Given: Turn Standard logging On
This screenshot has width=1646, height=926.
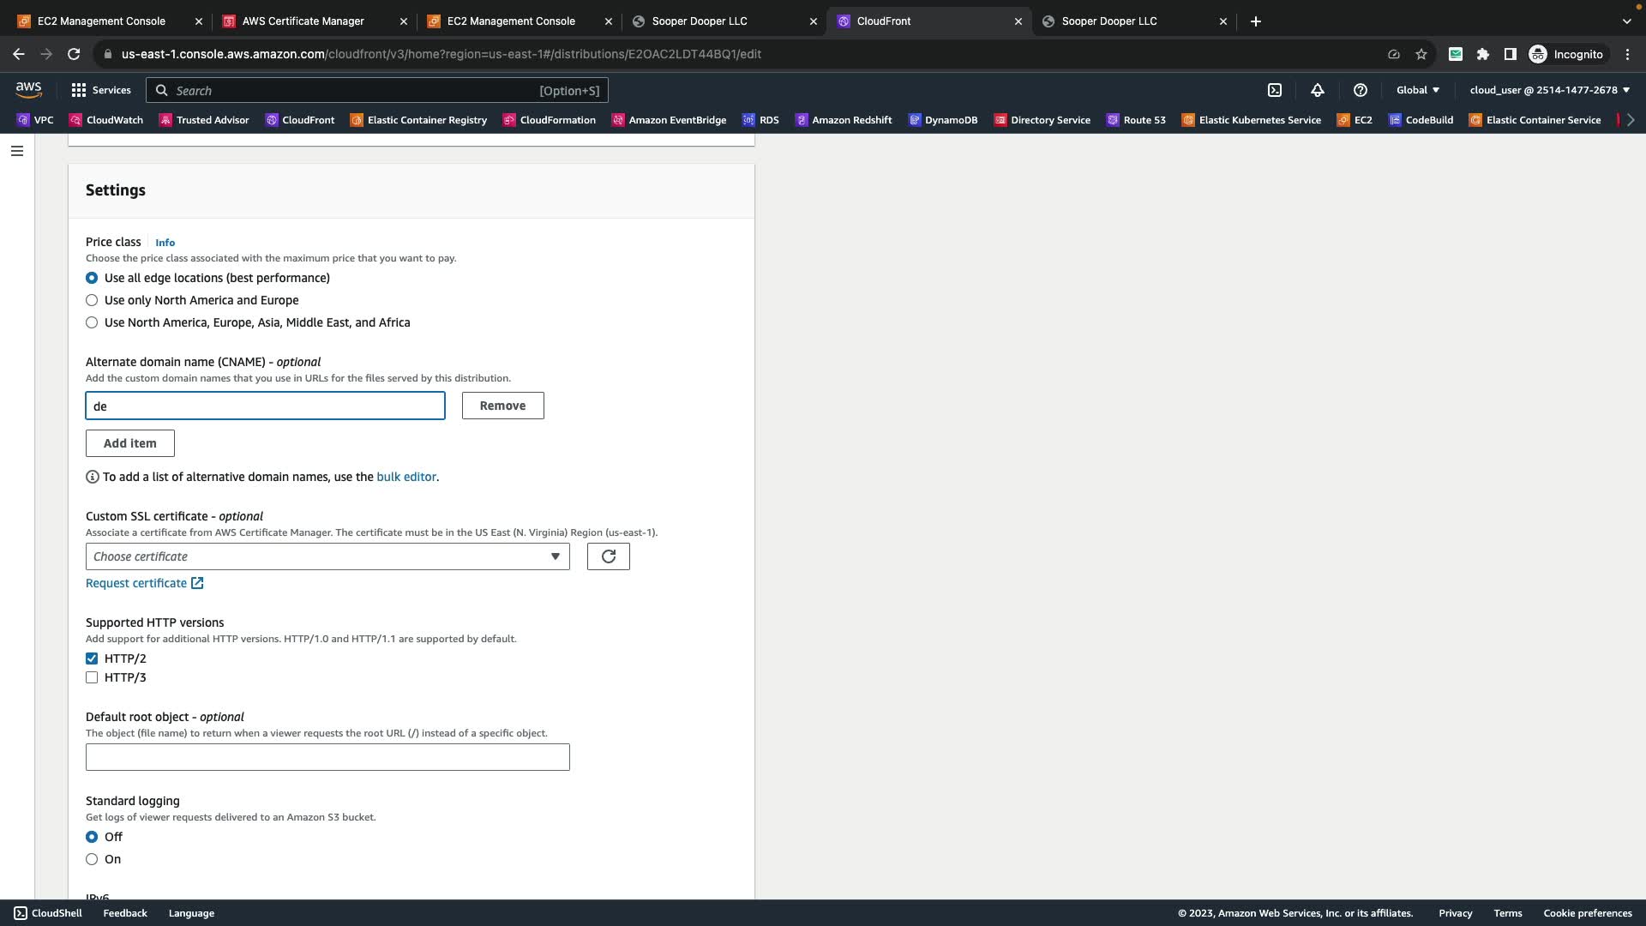Looking at the screenshot, I should tap(92, 859).
